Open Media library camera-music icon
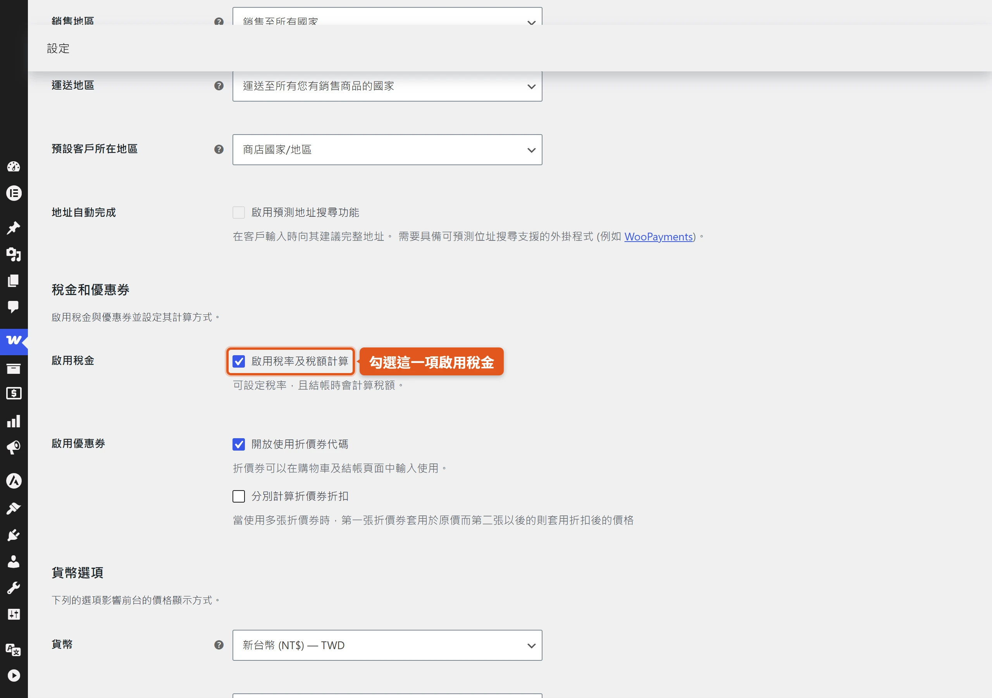Viewport: 992px width, 698px height. point(14,254)
